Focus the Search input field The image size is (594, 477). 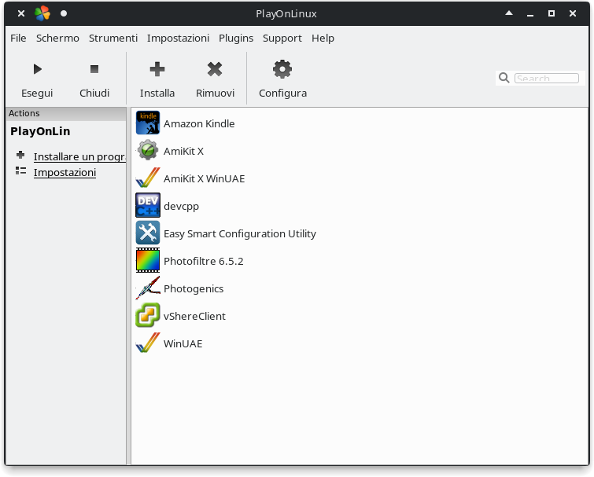pyautogui.click(x=546, y=78)
